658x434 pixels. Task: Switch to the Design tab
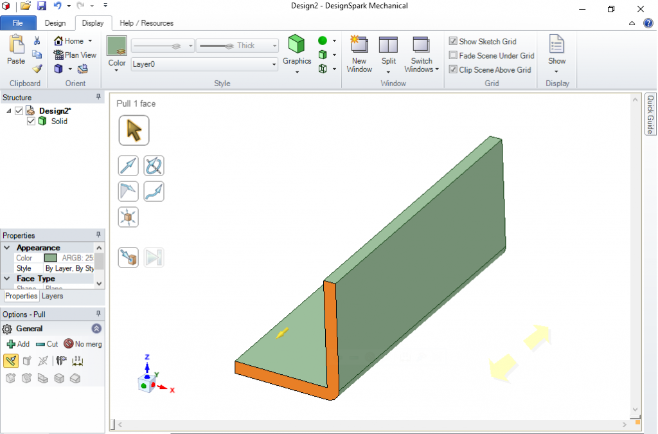tap(55, 23)
